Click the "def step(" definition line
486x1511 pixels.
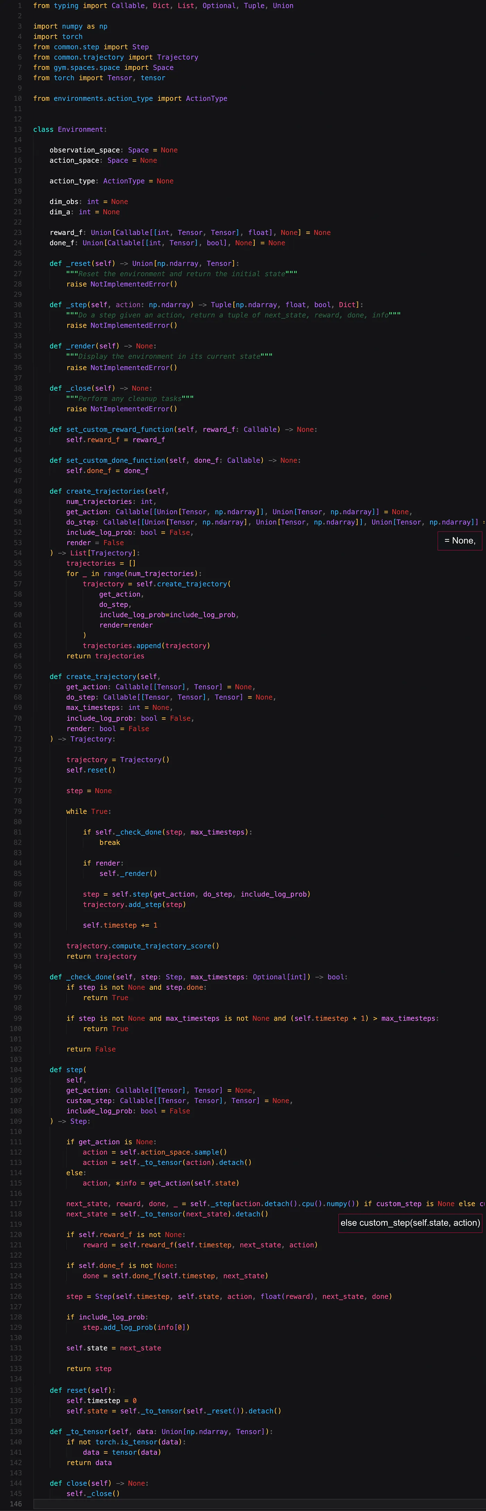pyautogui.click(x=68, y=1070)
